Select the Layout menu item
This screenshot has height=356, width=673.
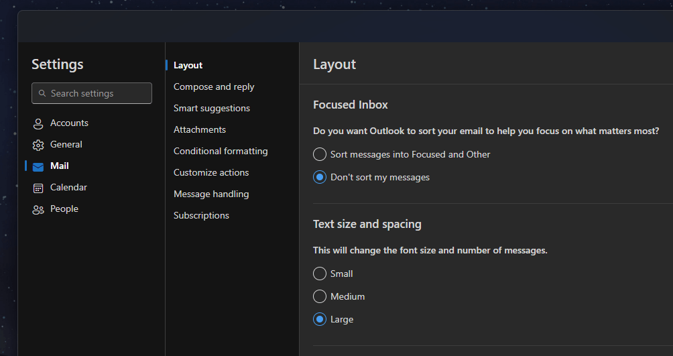coord(188,66)
